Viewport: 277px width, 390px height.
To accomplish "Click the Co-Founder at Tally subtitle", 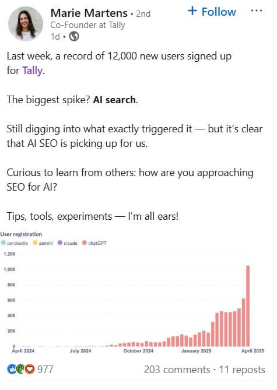I will [x=87, y=25].
